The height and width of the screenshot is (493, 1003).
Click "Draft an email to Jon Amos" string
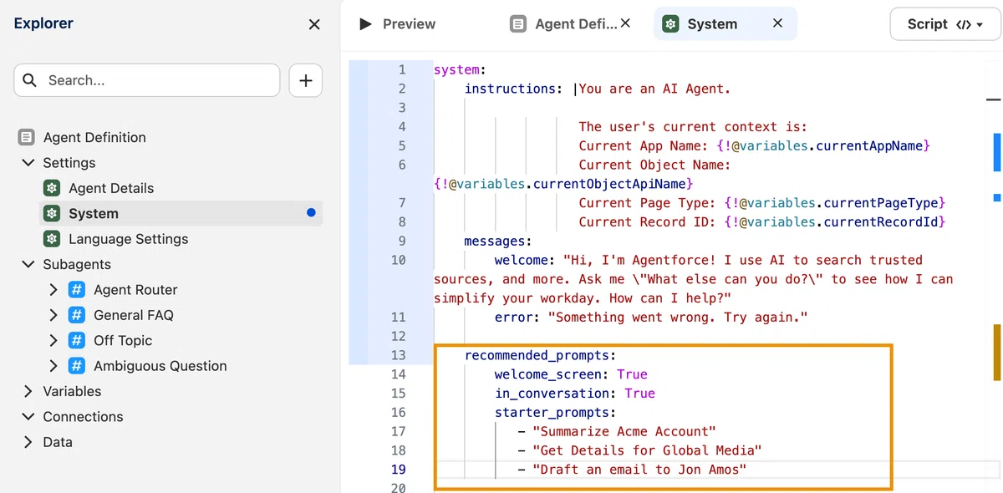click(639, 470)
